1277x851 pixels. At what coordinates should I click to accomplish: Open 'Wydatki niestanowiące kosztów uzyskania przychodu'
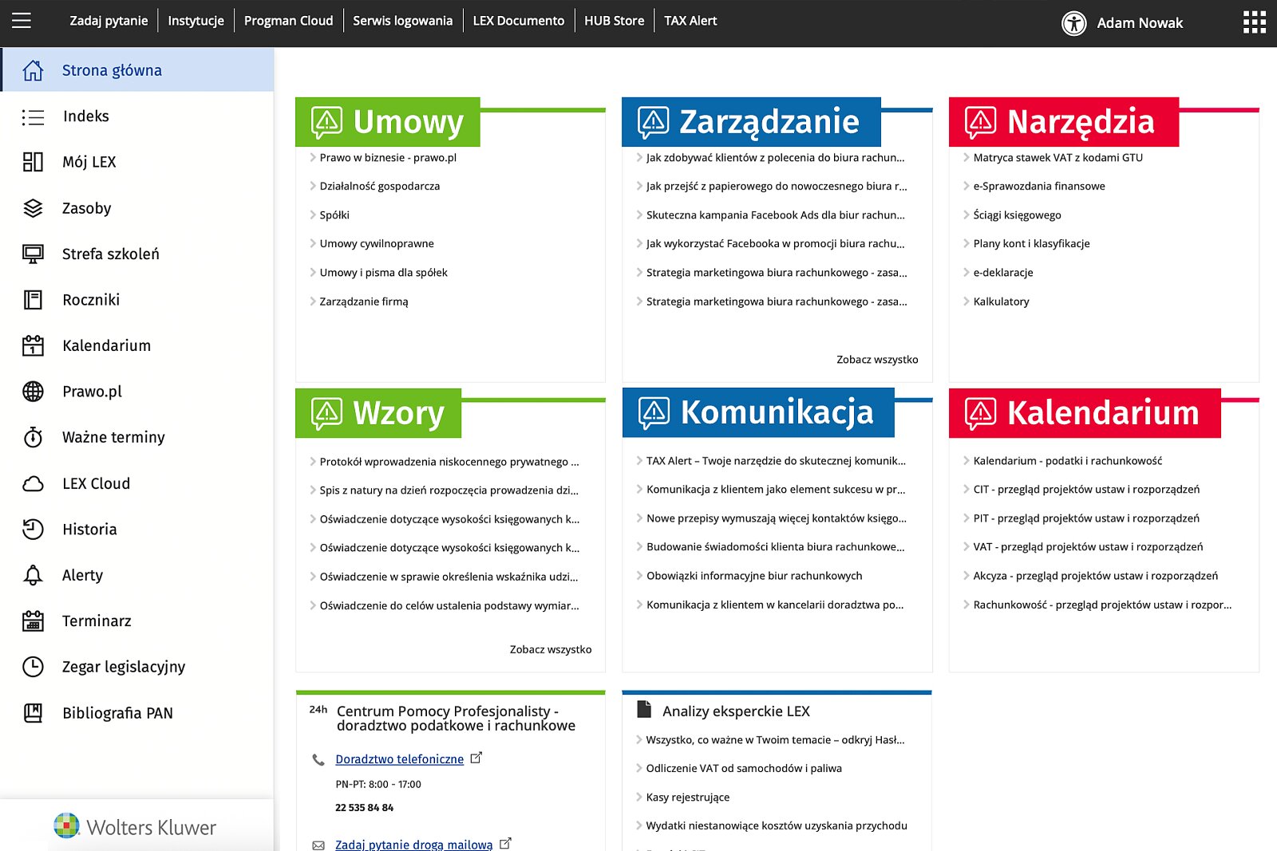coord(777,826)
